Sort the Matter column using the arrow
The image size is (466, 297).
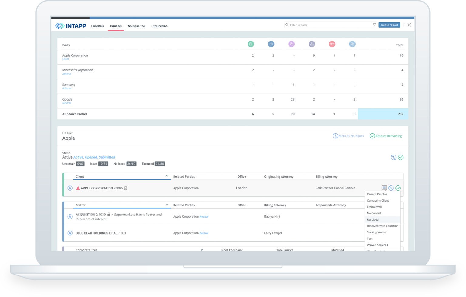[167, 205]
